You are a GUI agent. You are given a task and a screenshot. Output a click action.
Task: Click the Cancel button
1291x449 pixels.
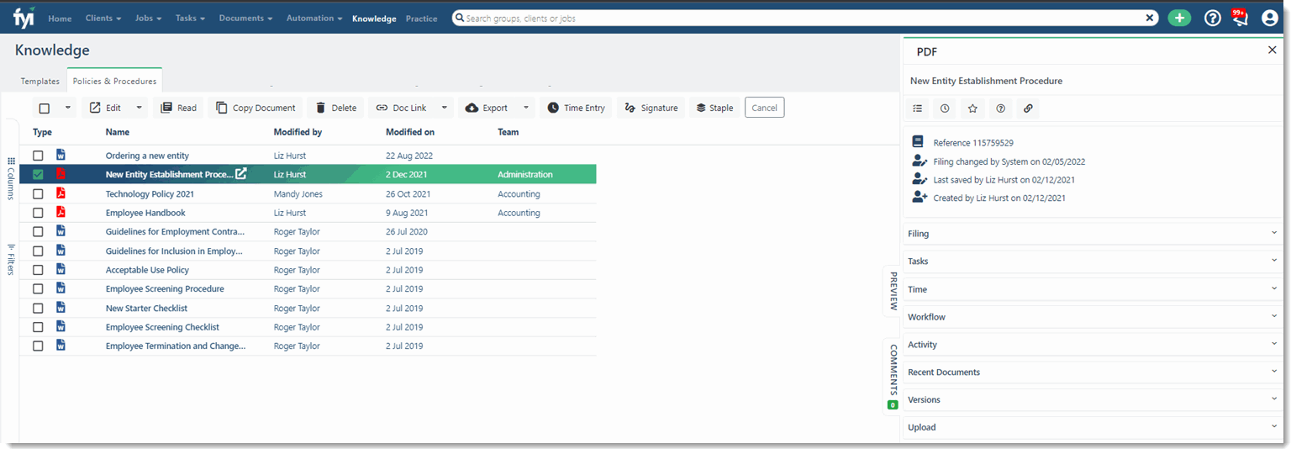764,108
